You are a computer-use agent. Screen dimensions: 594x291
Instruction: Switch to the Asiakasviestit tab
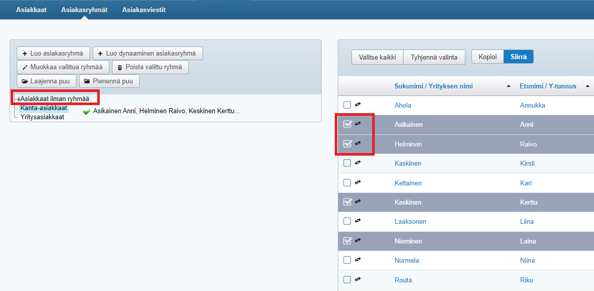[144, 10]
